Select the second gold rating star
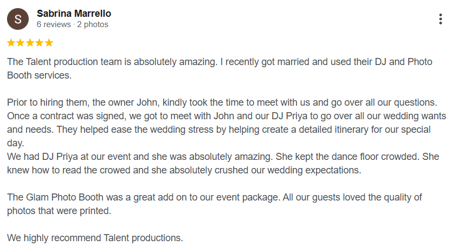Viewport: 471px width, 252px height. [21, 43]
